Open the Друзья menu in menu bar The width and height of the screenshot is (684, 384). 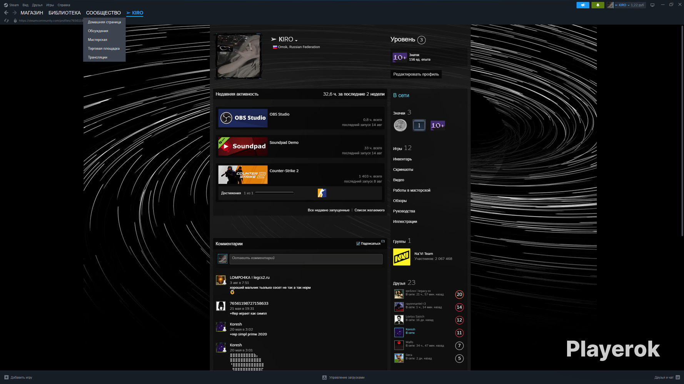pyautogui.click(x=37, y=5)
